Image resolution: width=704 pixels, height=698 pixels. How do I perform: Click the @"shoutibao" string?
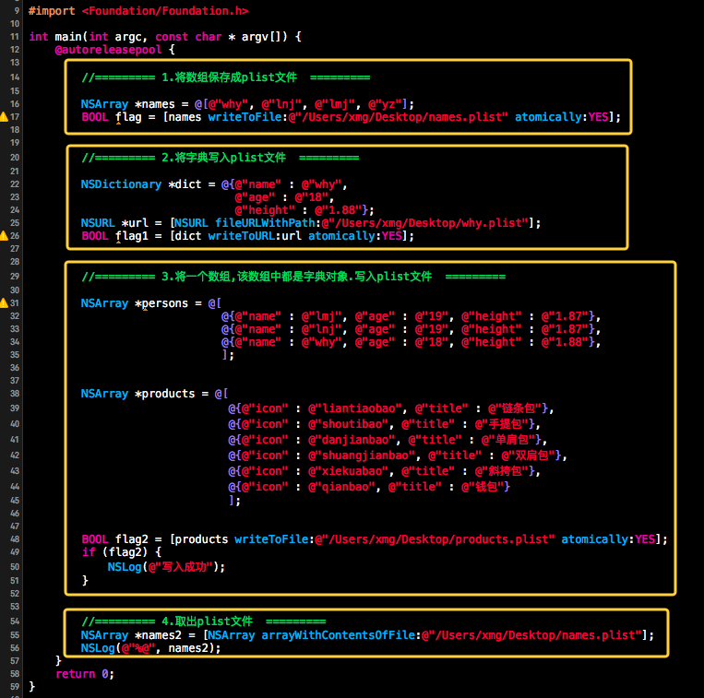pos(348,424)
